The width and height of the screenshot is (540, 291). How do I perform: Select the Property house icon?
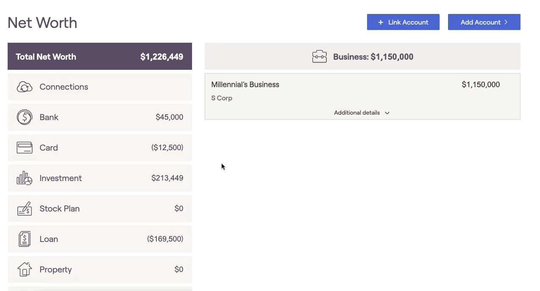[25, 269]
